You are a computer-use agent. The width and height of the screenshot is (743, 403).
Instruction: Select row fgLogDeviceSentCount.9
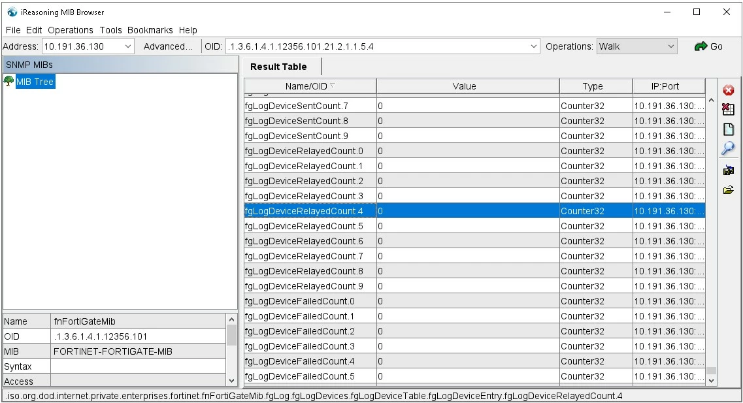(x=474, y=136)
